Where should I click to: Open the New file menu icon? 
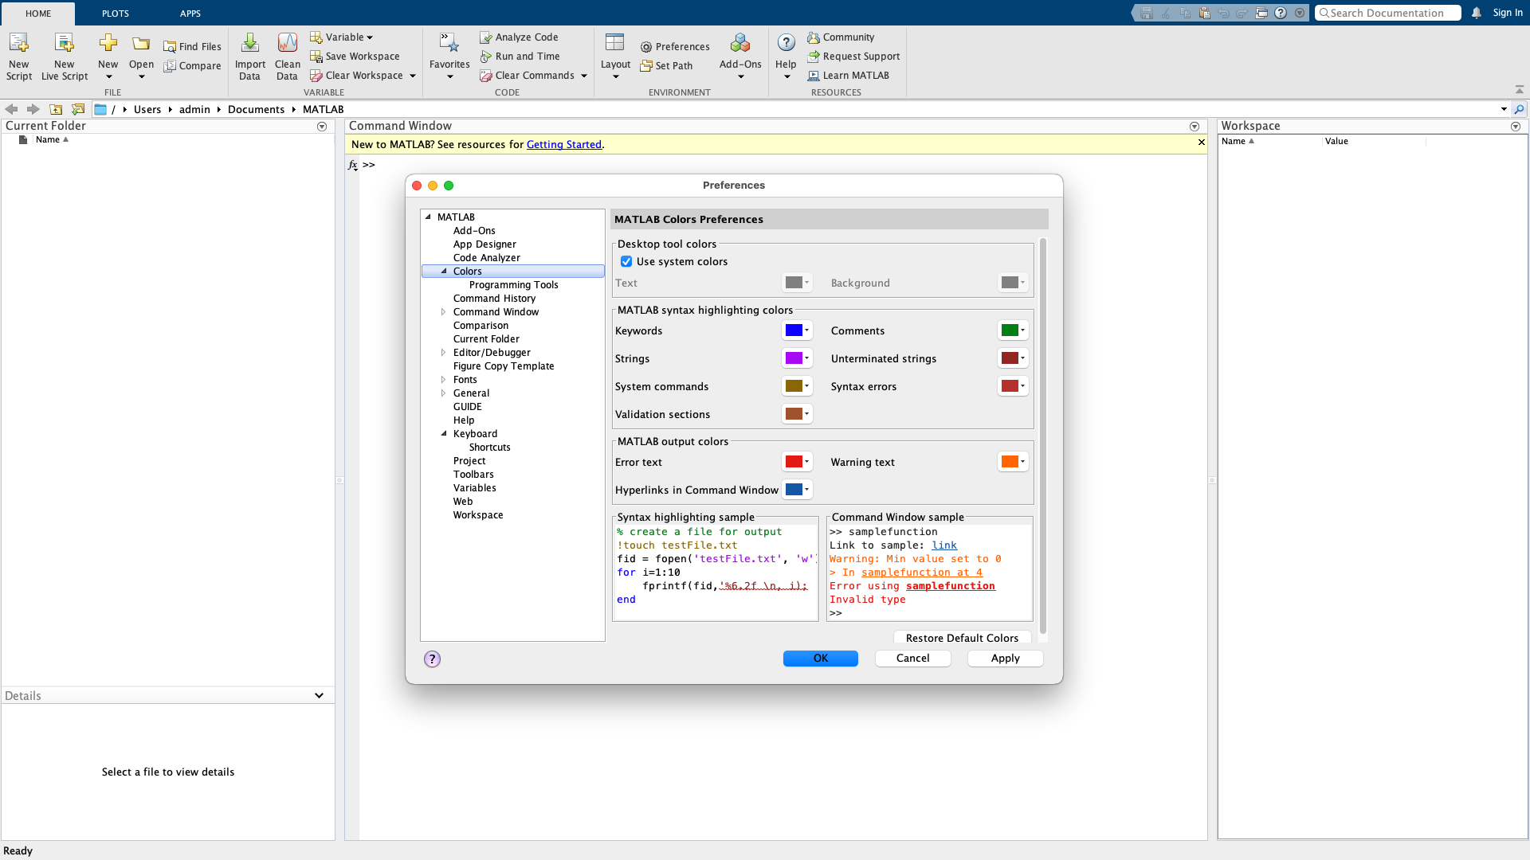(x=108, y=44)
